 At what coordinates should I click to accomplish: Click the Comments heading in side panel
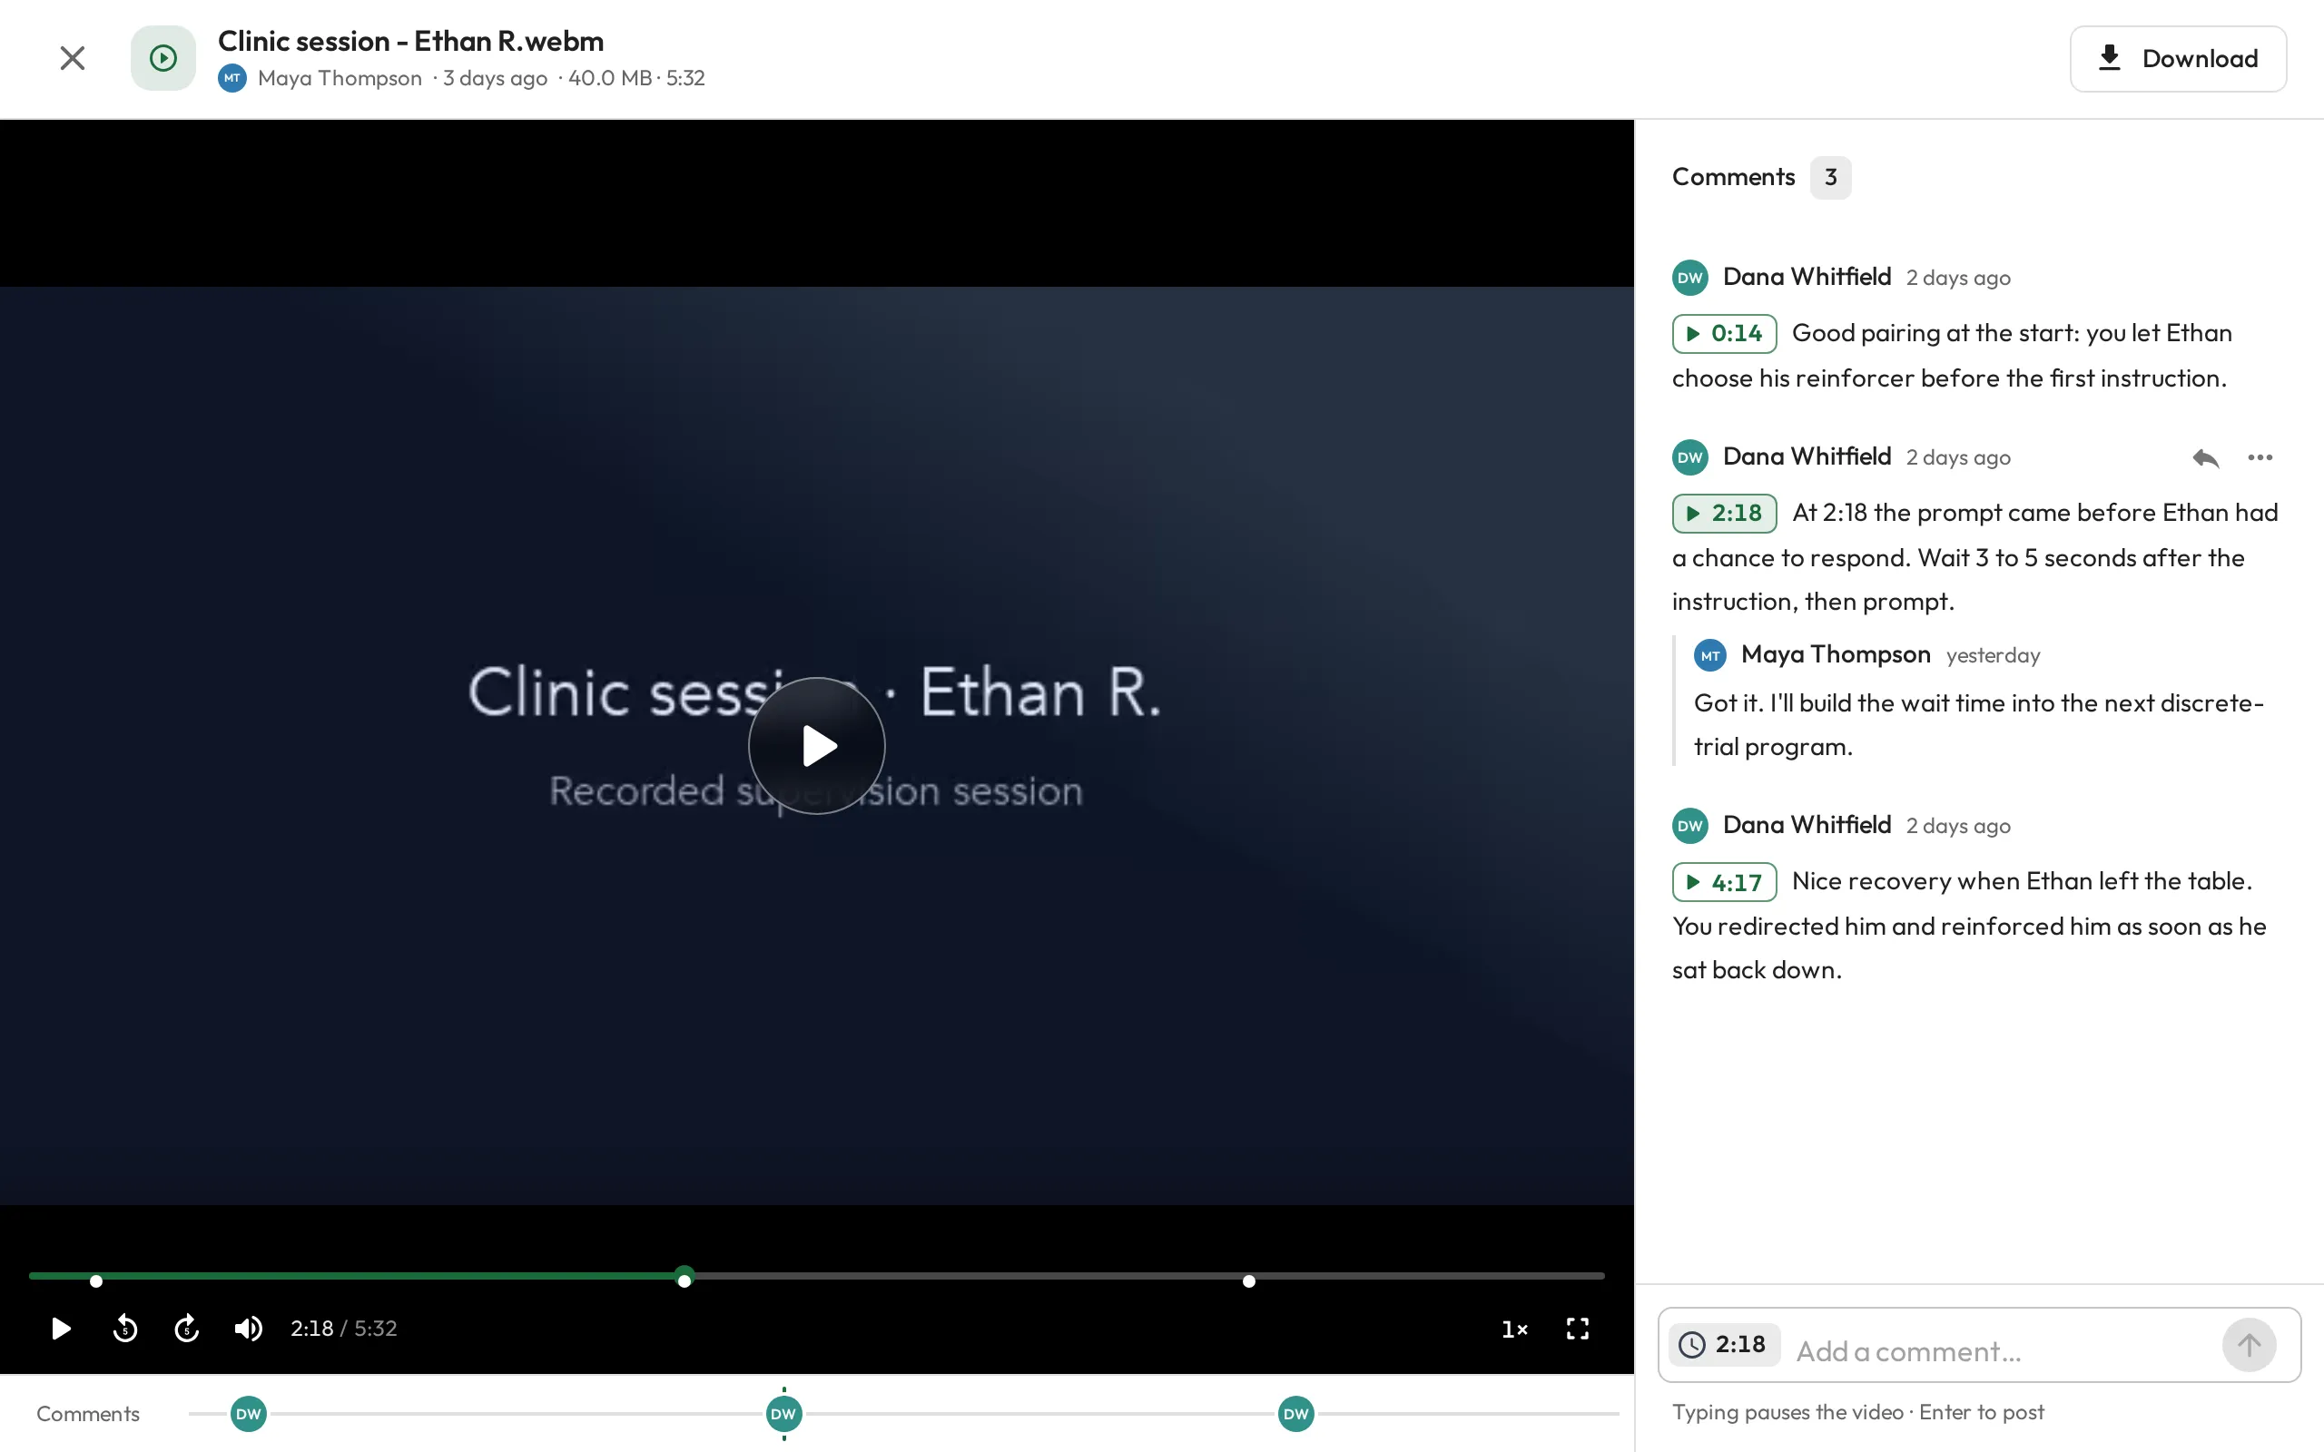[1733, 177]
